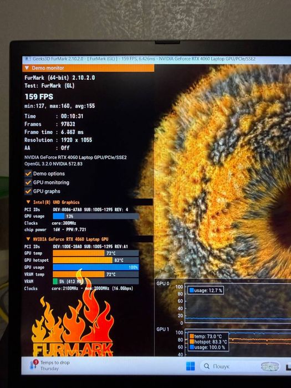291x388 pixels.
Task: Click the FurMark window title bar icon
Action: click(x=28, y=59)
